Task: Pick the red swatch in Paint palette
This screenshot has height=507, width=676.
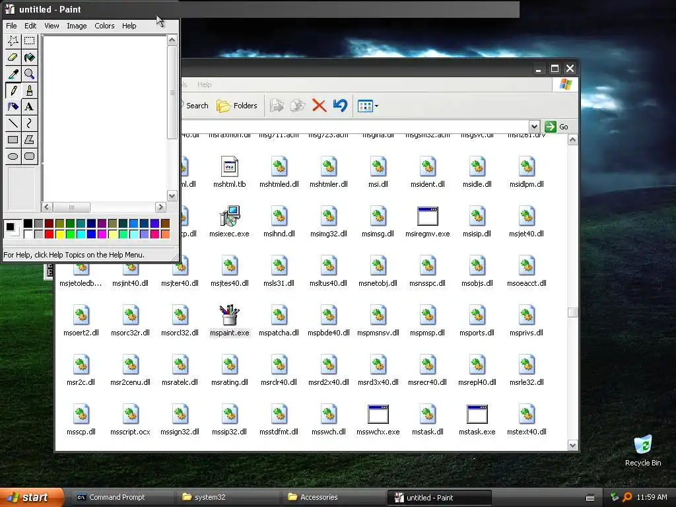Action: 49,234
